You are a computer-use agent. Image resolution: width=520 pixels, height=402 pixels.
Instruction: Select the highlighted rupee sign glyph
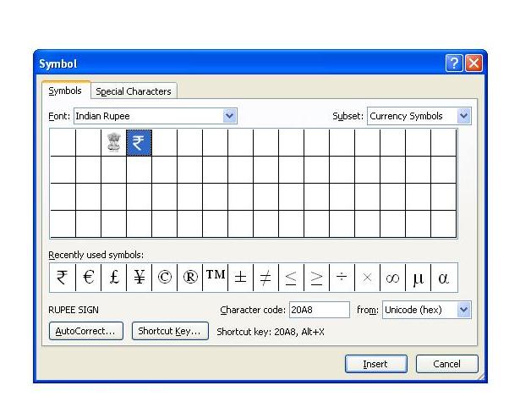coord(139,143)
